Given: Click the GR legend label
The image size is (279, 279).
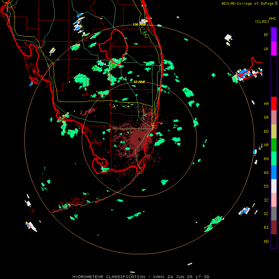Looking at the screenshot, I should point(266,117).
